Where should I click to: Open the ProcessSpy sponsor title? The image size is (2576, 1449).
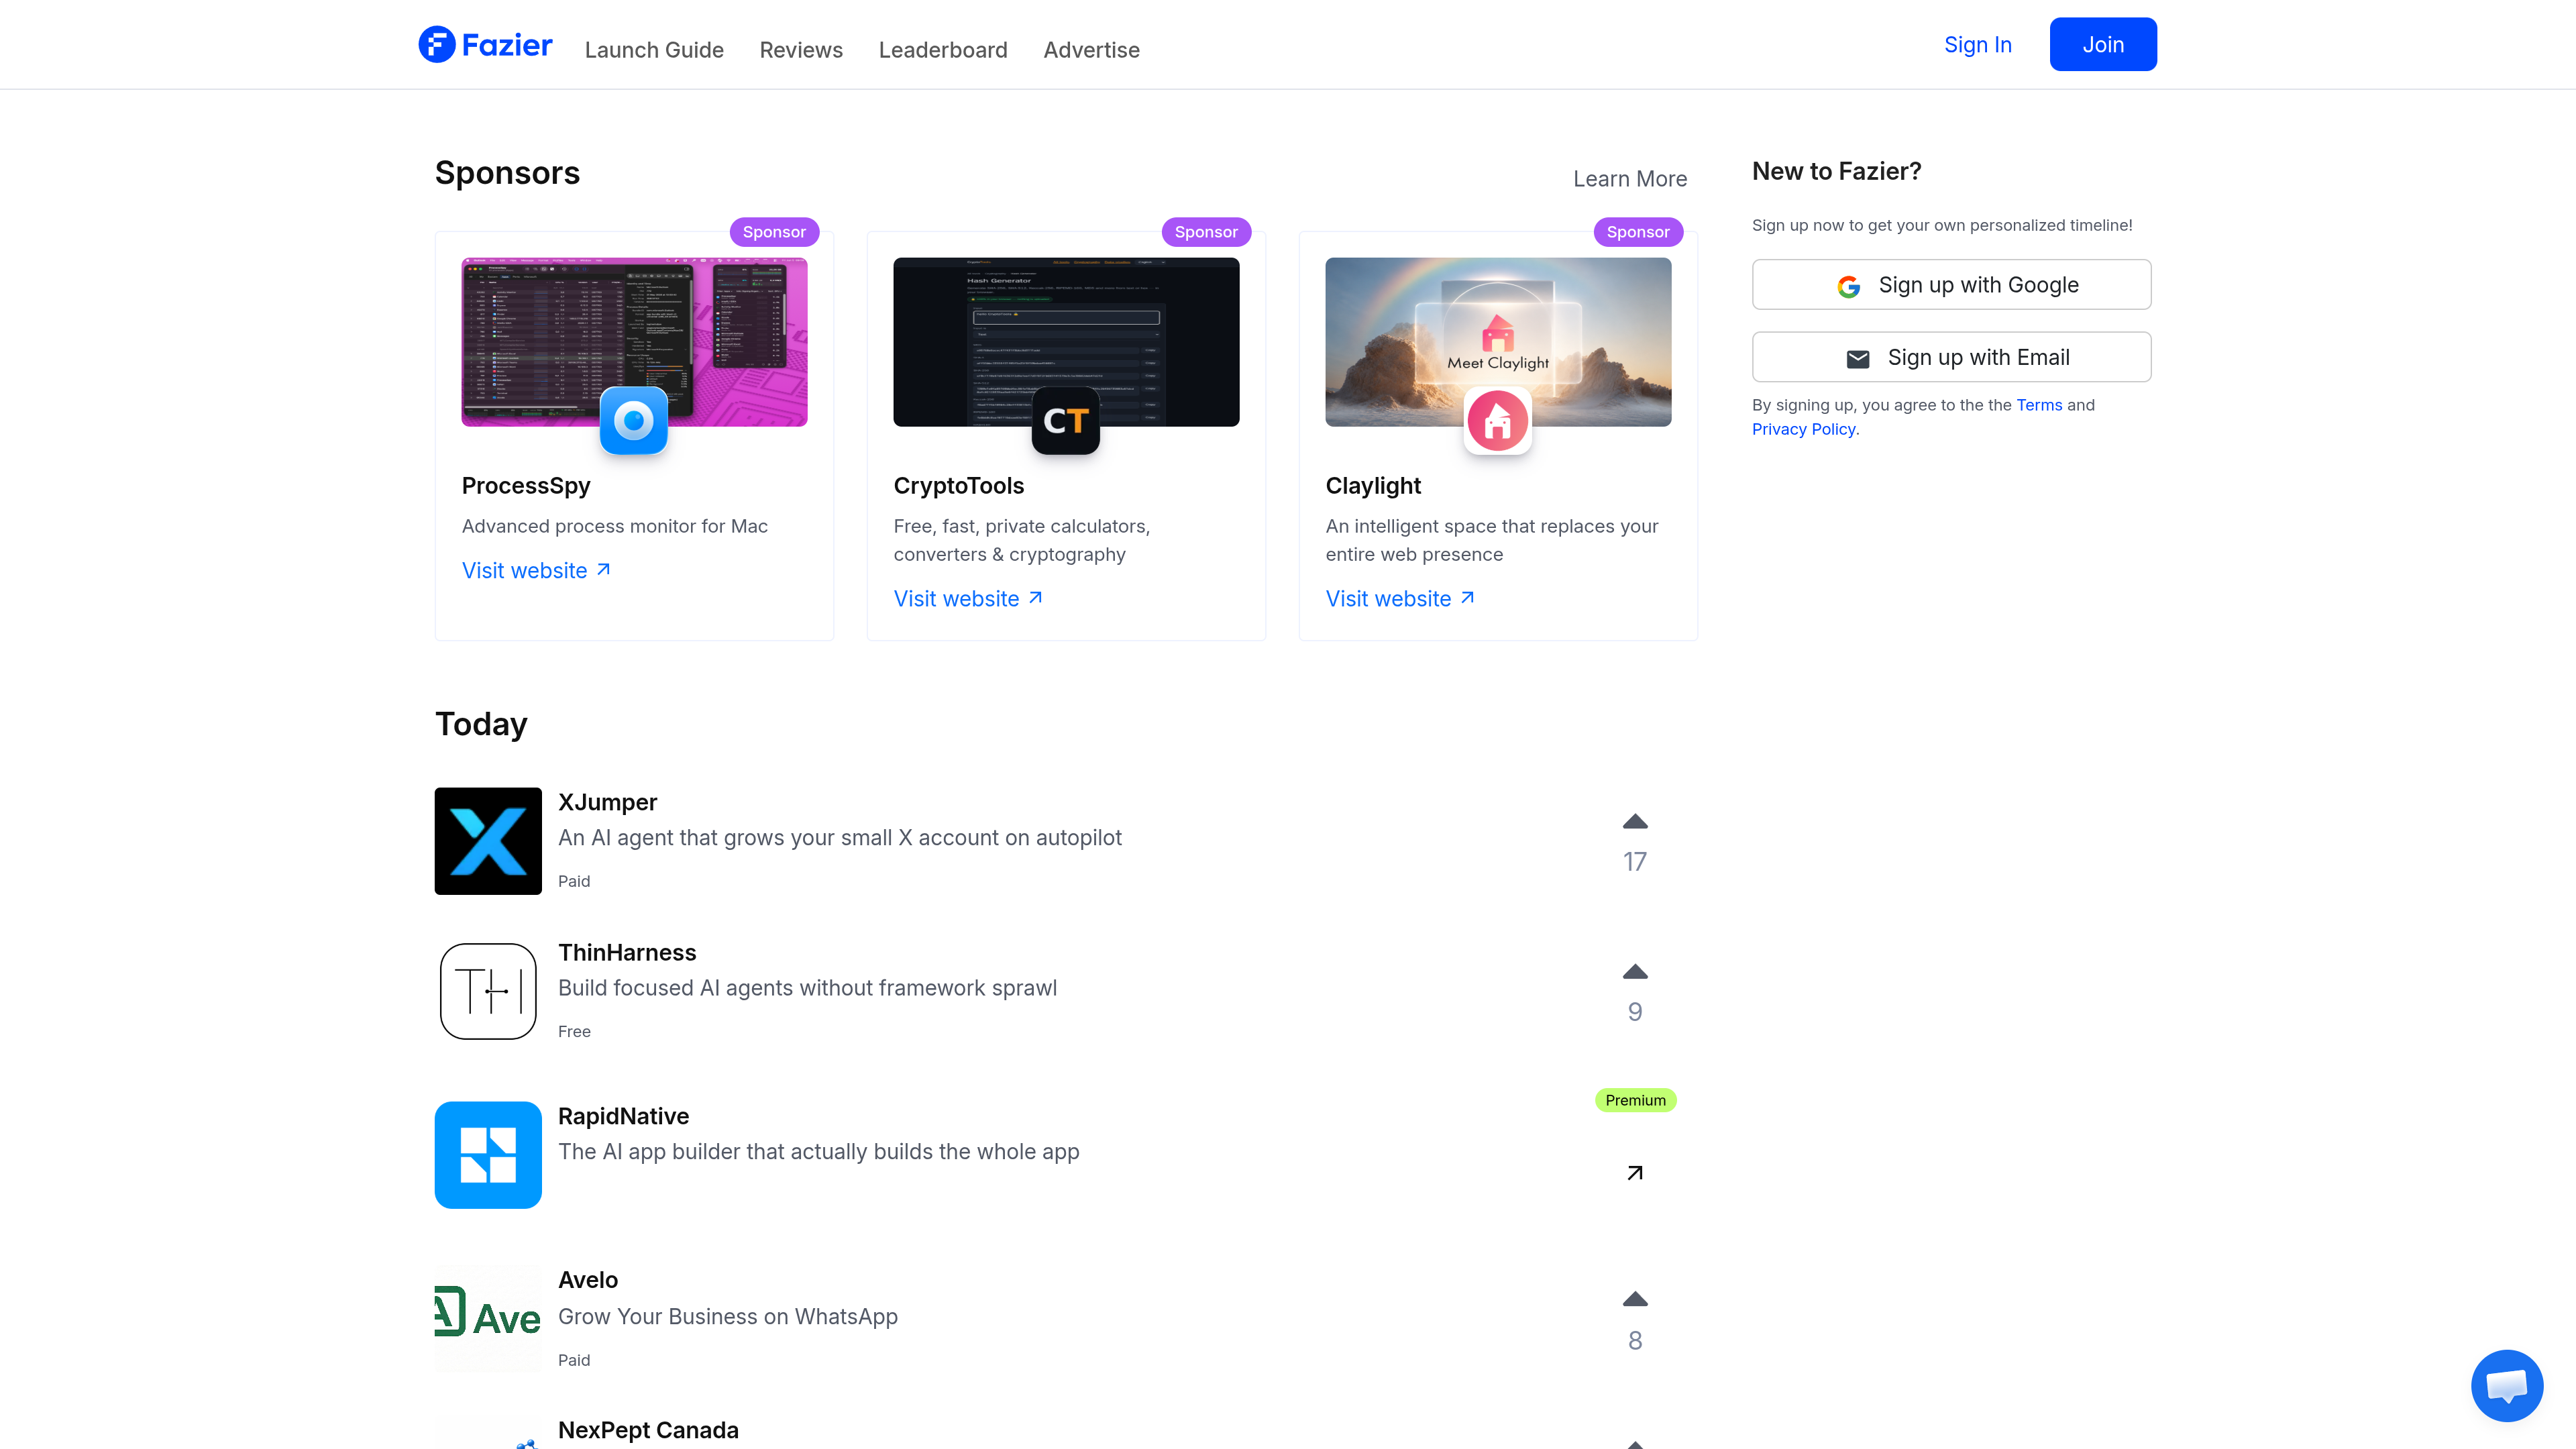526,486
